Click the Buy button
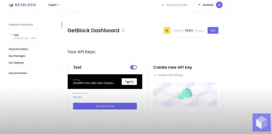The height and width of the screenshot is (134, 272). point(213,31)
